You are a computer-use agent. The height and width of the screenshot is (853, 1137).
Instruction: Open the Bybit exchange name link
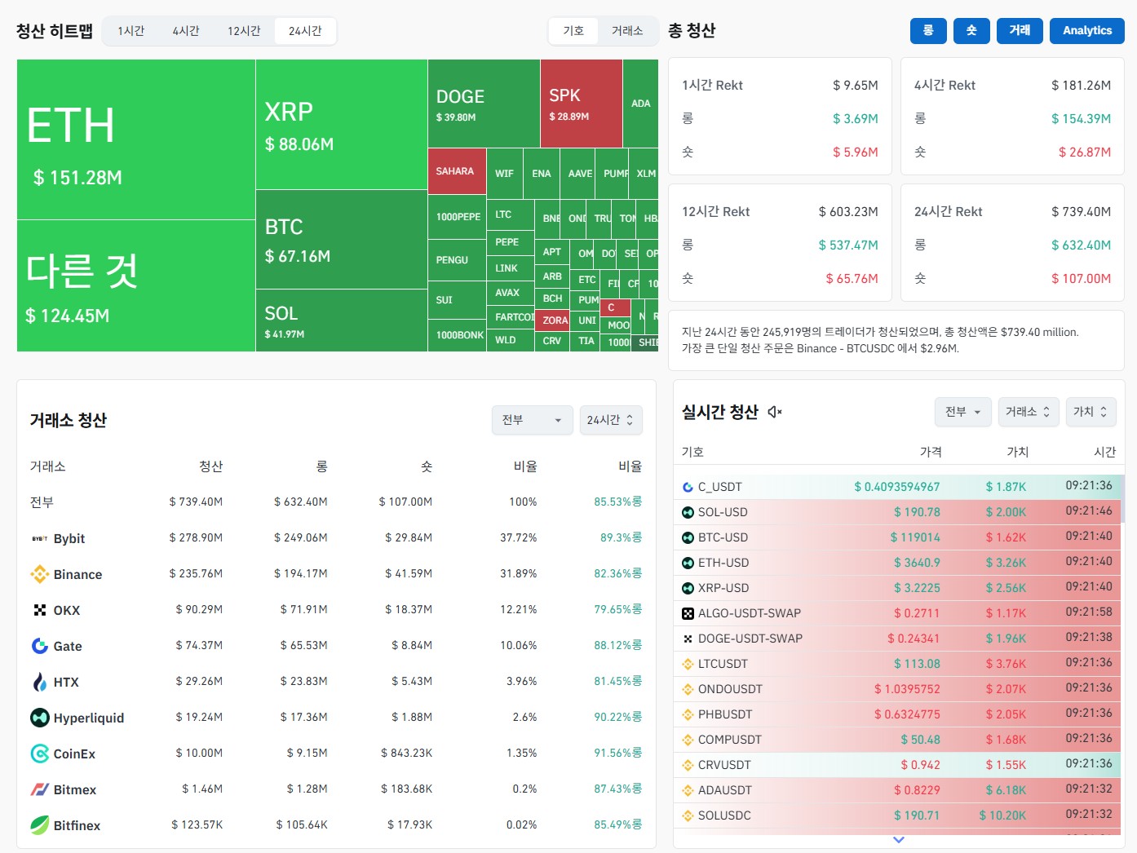[x=69, y=538]
